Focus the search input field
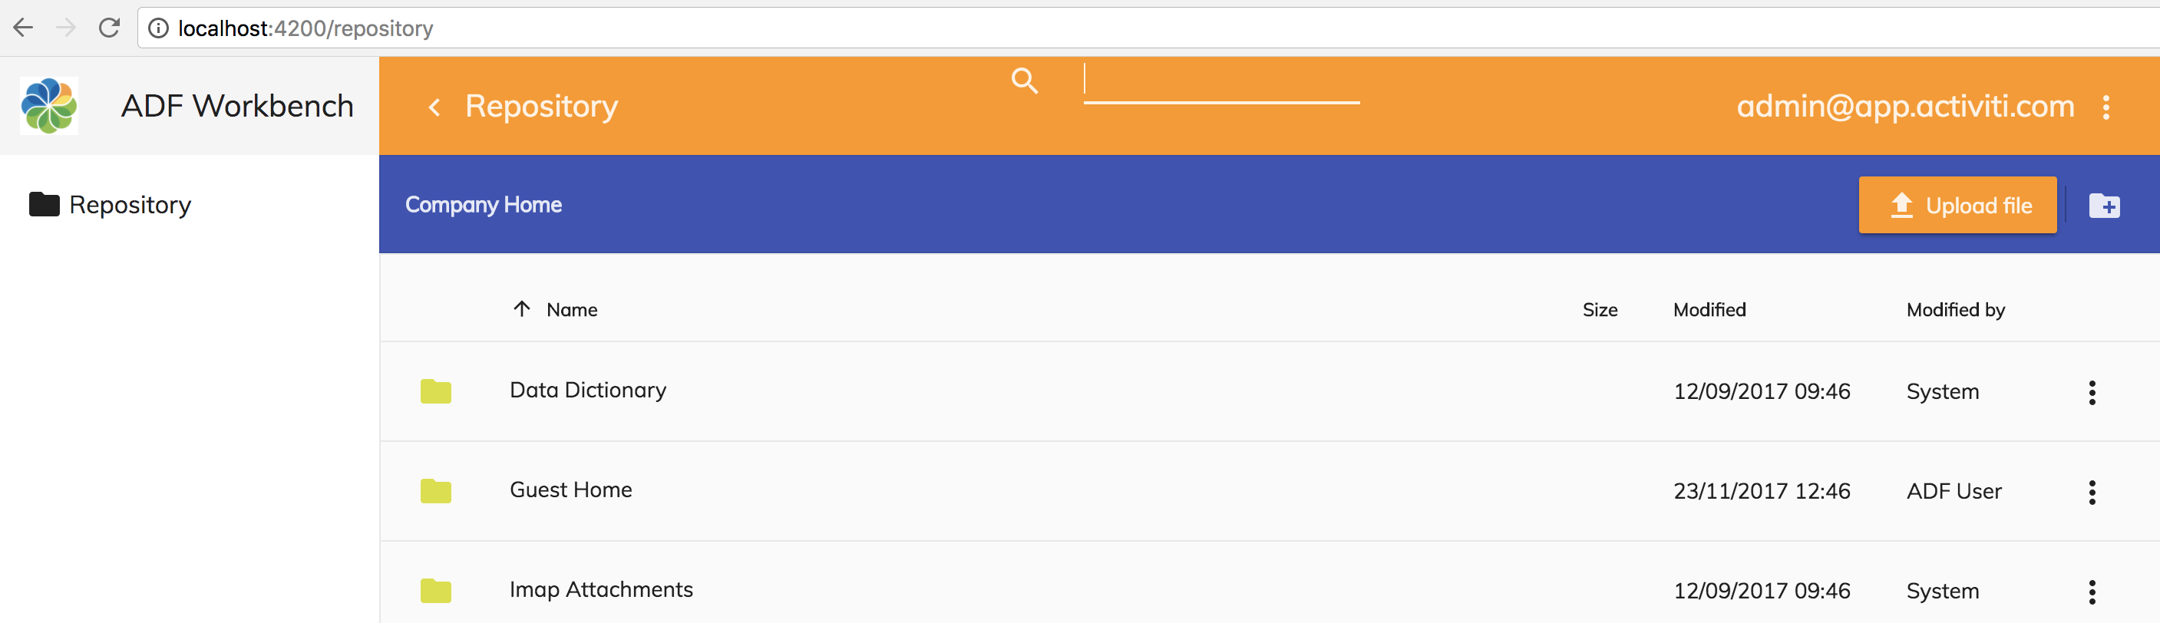The width and height of the screenshot is (2160, 623). point(1221,82)
